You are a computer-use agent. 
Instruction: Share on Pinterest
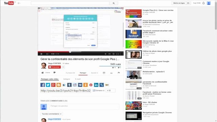coord(91,85)
